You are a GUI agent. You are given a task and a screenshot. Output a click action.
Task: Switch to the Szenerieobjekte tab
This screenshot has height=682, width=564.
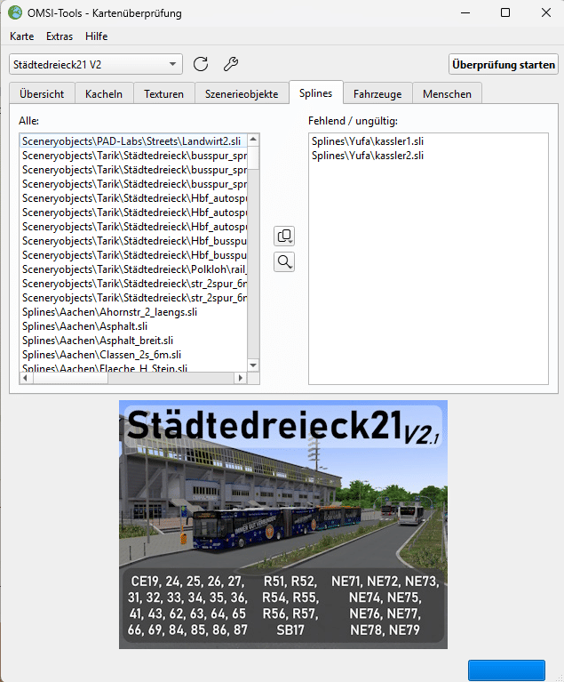point(242,93)
